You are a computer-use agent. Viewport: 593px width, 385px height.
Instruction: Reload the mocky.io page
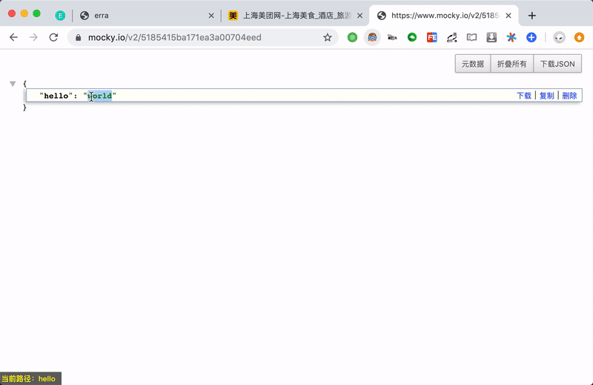point(53,37)
